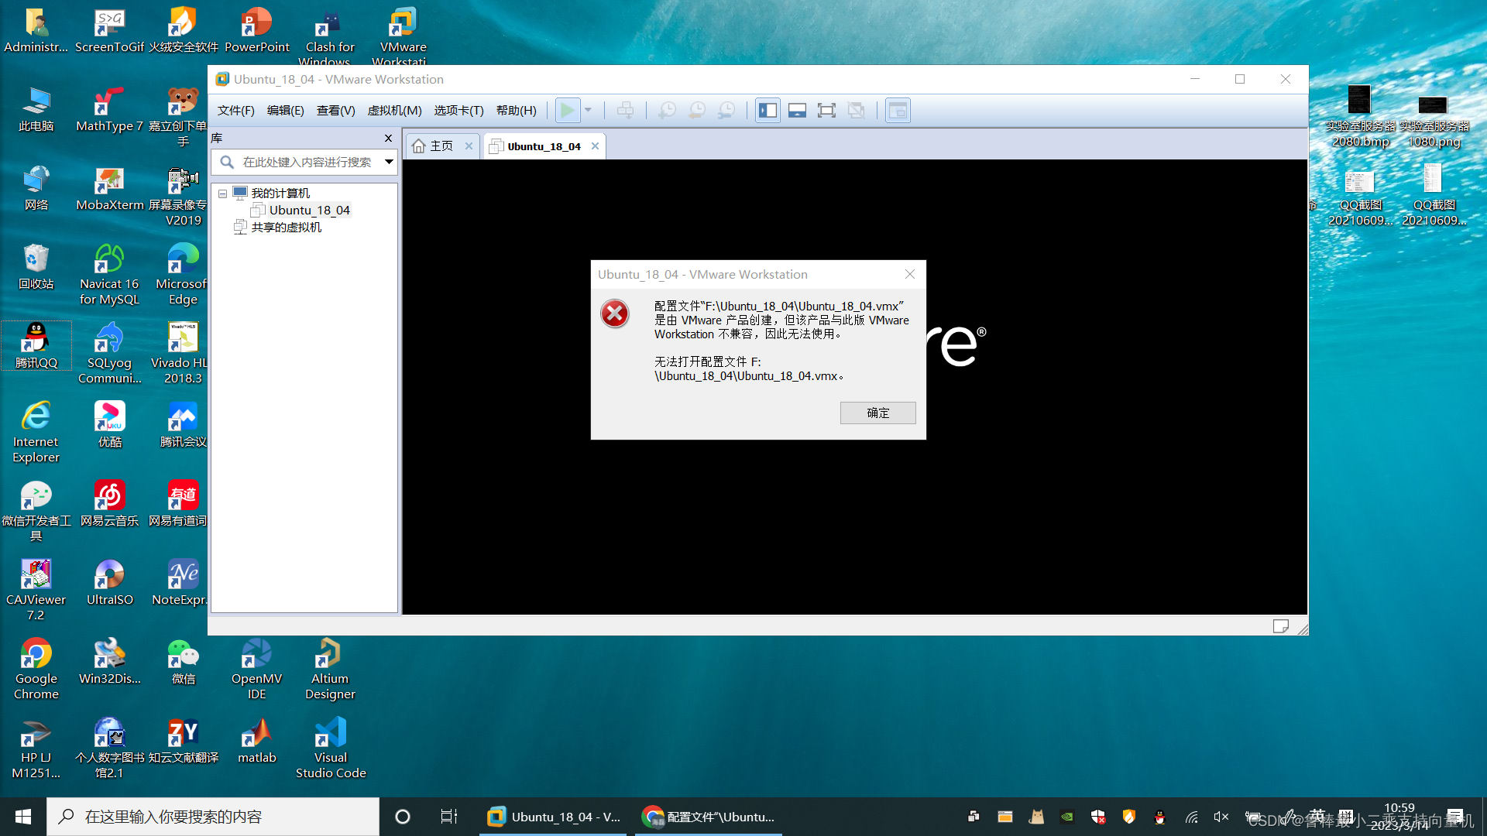Click the full screen mode icon

[x=826, y=110]
